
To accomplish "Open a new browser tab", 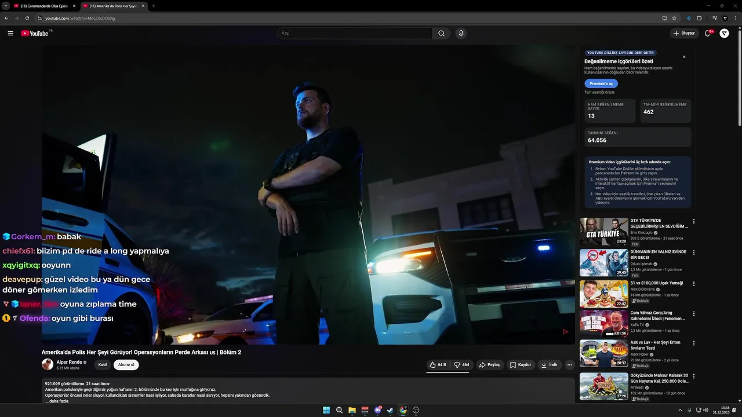I will coord(154,6).
